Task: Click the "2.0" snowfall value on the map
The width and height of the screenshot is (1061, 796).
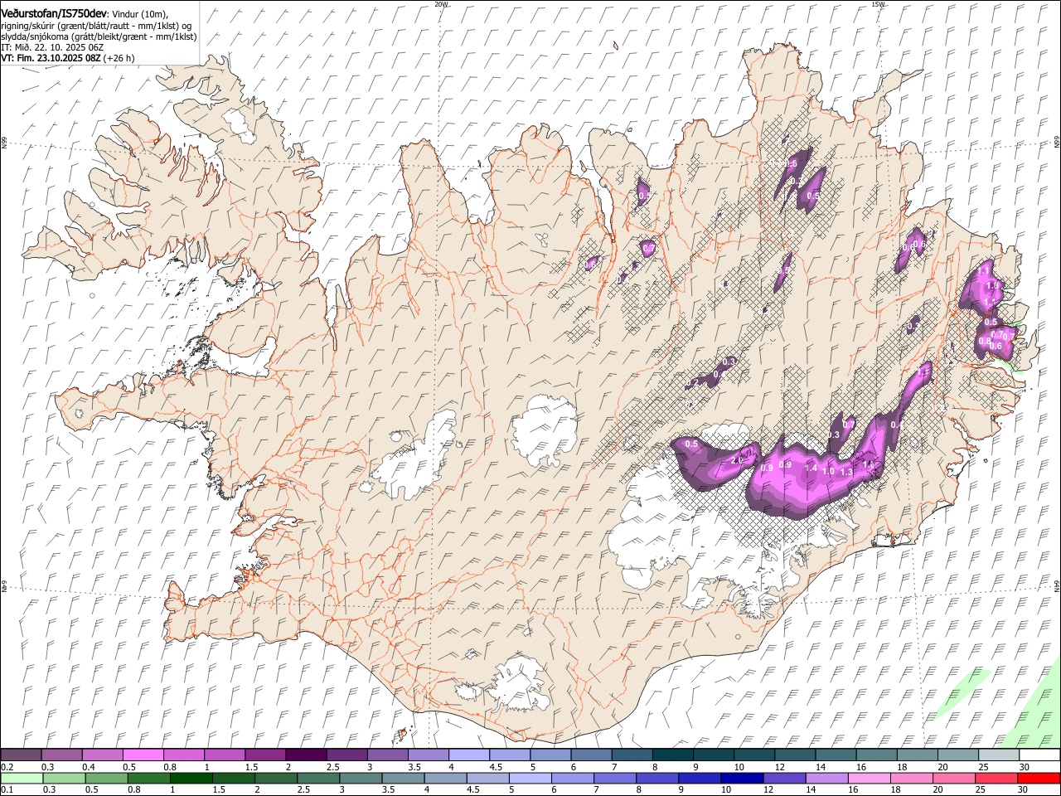Action: (x=737, y=461)
